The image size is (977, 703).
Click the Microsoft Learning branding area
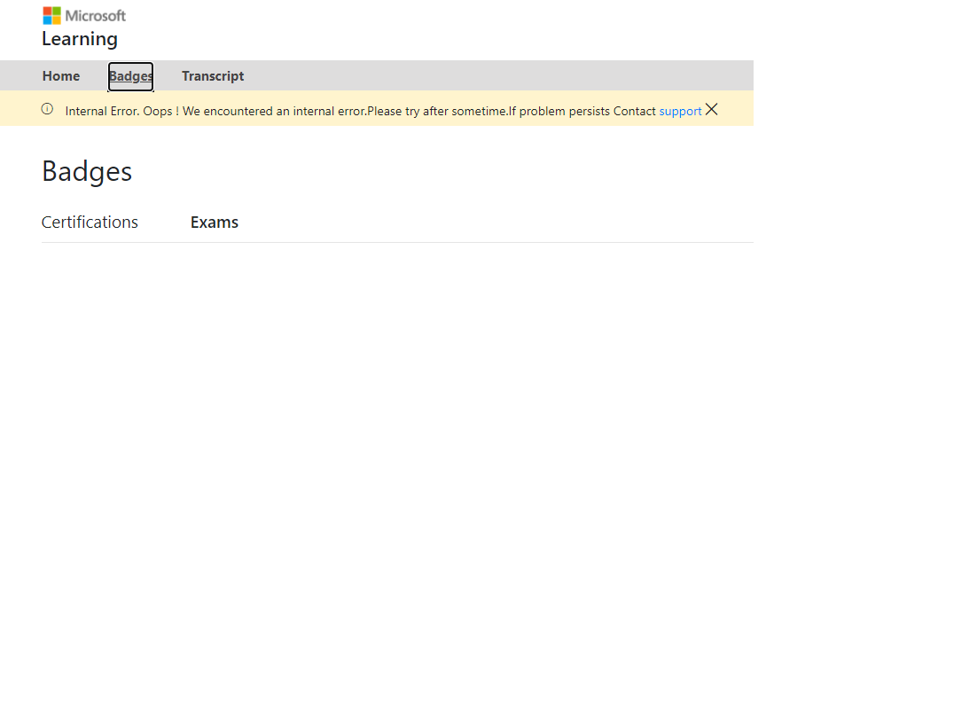80,27
